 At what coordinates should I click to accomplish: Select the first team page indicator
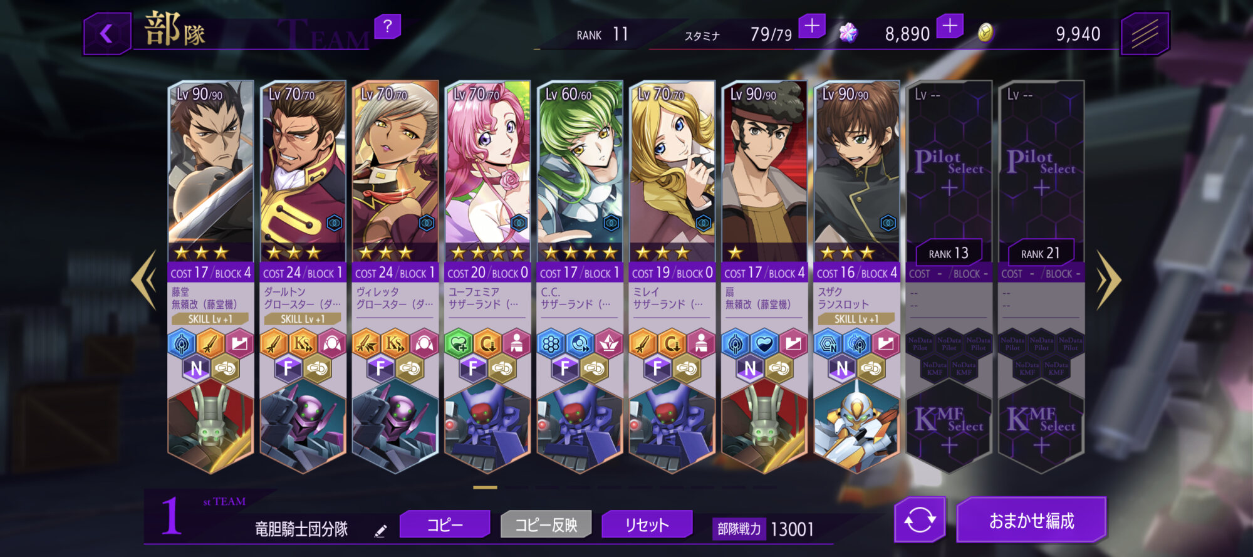tap(485, 487)
